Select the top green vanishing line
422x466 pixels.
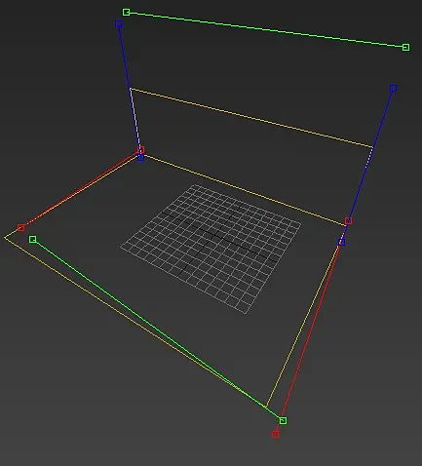266,30
